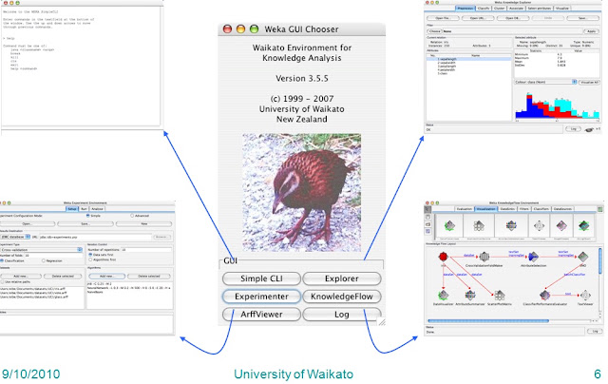
Task: Click the open layout icon in KnowledgeFlow's left toolbar
Action: tap(427, 224)
